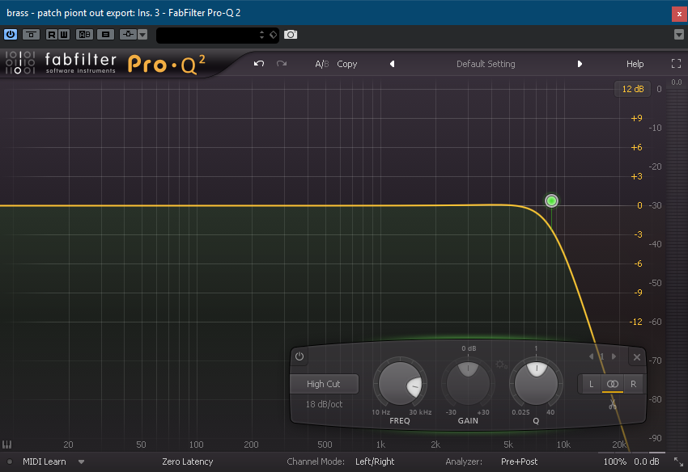This screenshot has height=472, width=688.
Task: Toggle the plugin power bypass button in the host toolbar
Action: pyautogui.click(x=11, y=34)
